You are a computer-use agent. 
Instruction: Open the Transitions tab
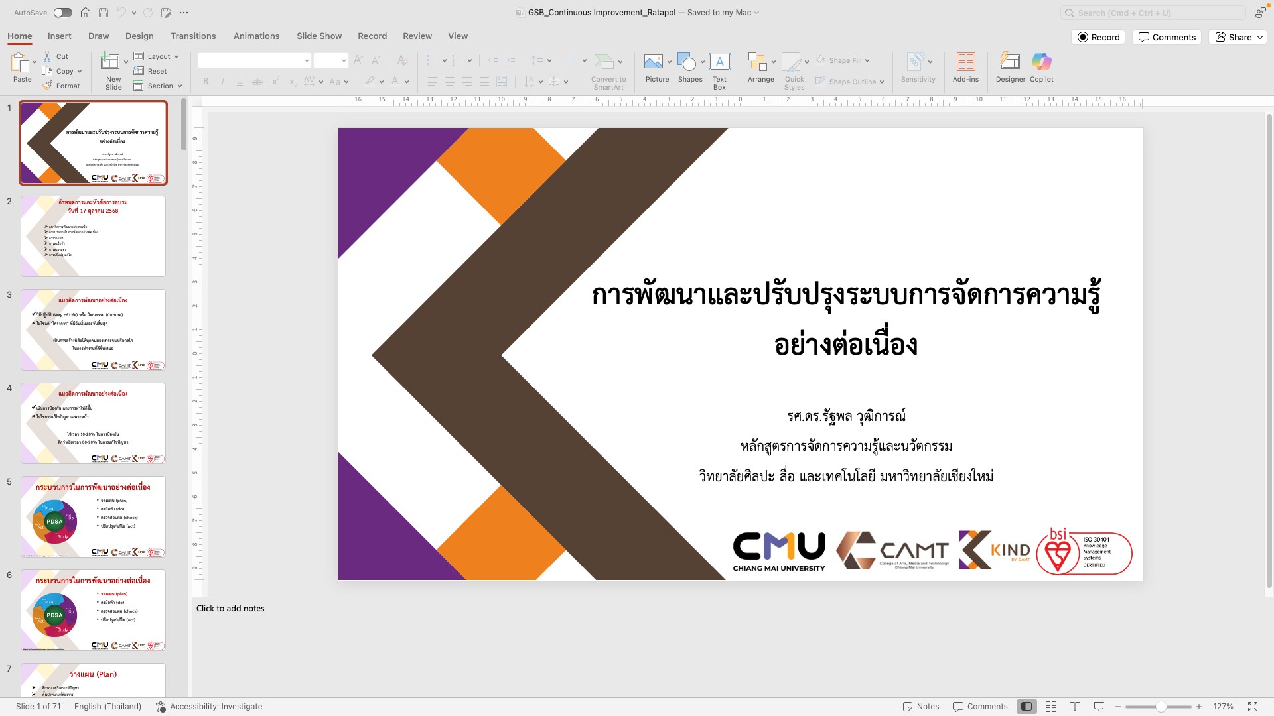click(x=192, y=36)
